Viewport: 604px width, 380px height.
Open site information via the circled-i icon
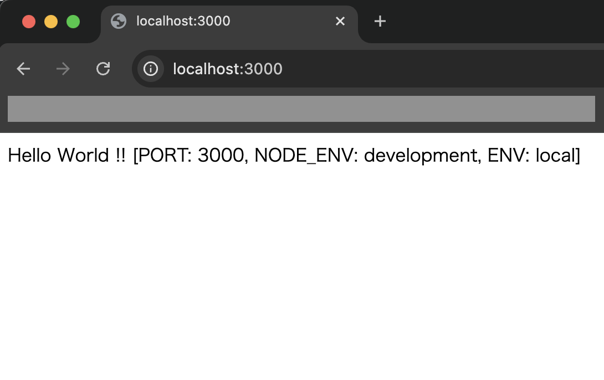(x=150, y=69)
